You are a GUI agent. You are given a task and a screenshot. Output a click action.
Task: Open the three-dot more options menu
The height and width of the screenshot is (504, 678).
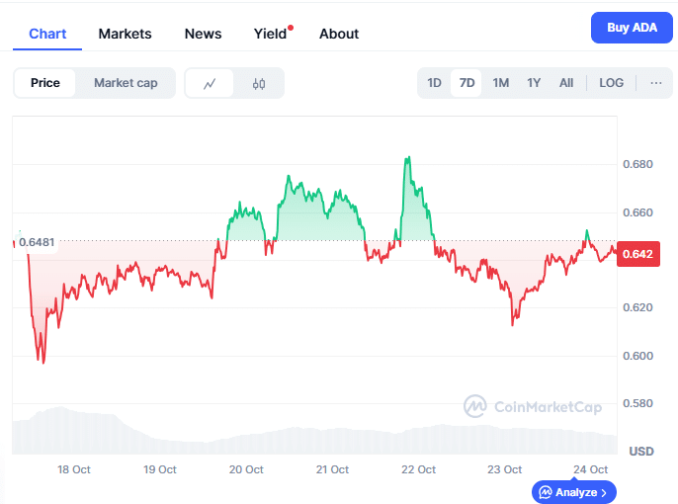coord(656,83)
